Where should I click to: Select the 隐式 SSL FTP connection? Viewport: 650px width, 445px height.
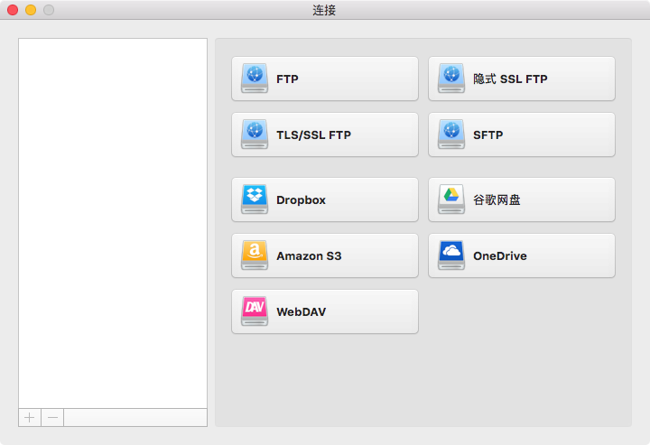(522, 79)
